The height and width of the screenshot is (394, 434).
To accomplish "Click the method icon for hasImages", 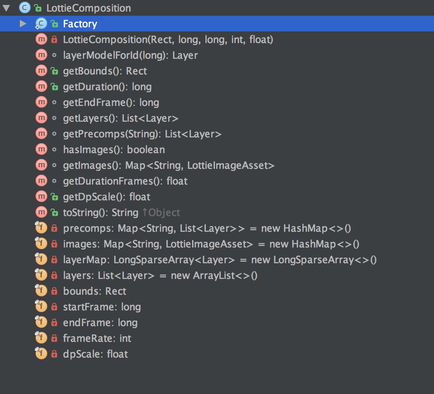I will pos(41,149).
